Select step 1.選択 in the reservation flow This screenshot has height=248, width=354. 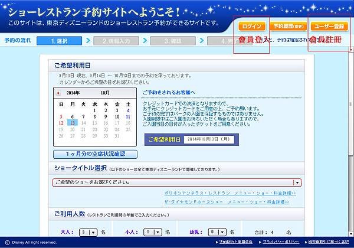[x=59, y=41]
